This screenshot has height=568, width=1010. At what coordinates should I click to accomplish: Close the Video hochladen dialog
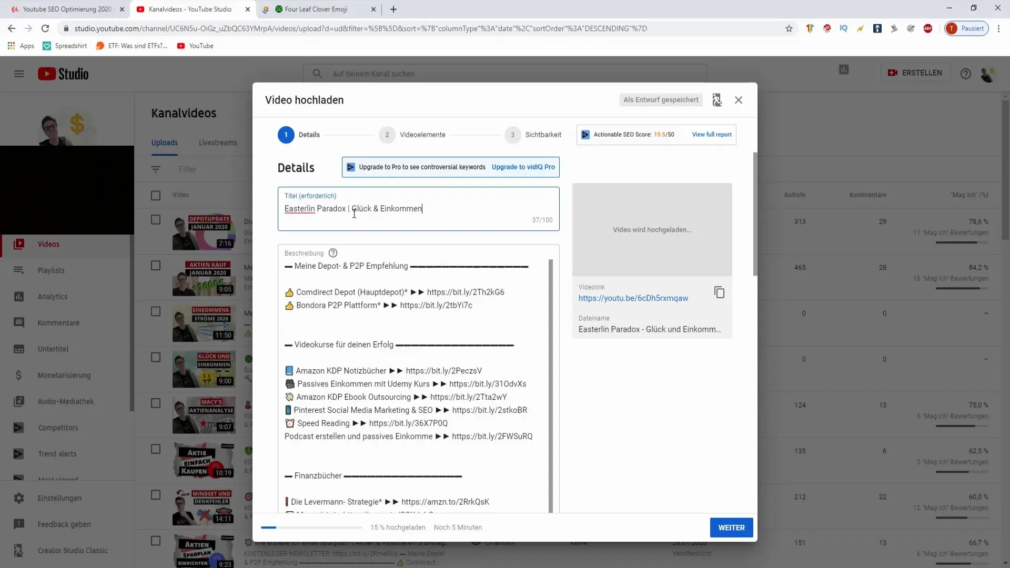click(x=739, y=100)
